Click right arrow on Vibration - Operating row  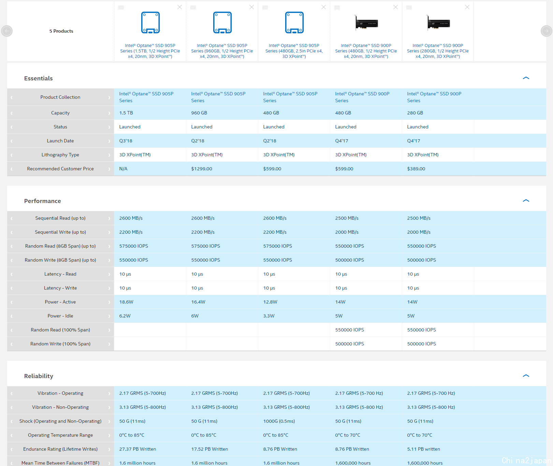[x=109, y=393]
